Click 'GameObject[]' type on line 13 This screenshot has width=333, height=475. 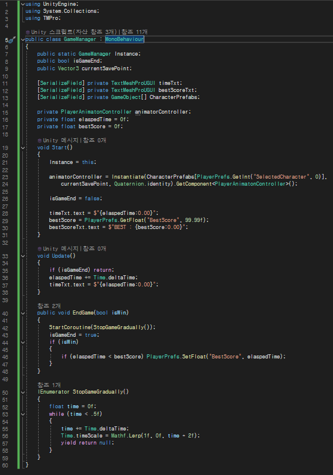129,97
